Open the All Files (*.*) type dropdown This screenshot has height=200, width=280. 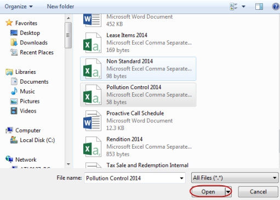coord(235,178)
